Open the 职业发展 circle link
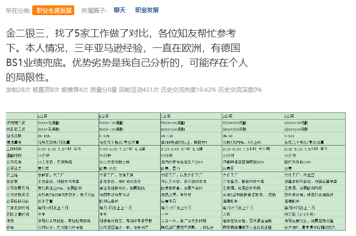This screenshot has height=236, width=356. click(147, 10)
